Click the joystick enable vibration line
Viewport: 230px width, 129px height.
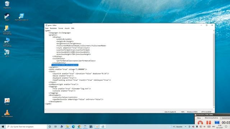point(81,73)
